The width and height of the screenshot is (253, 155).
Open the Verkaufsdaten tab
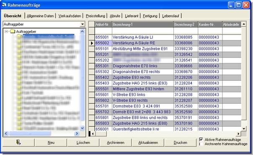(x=70, y=16)
